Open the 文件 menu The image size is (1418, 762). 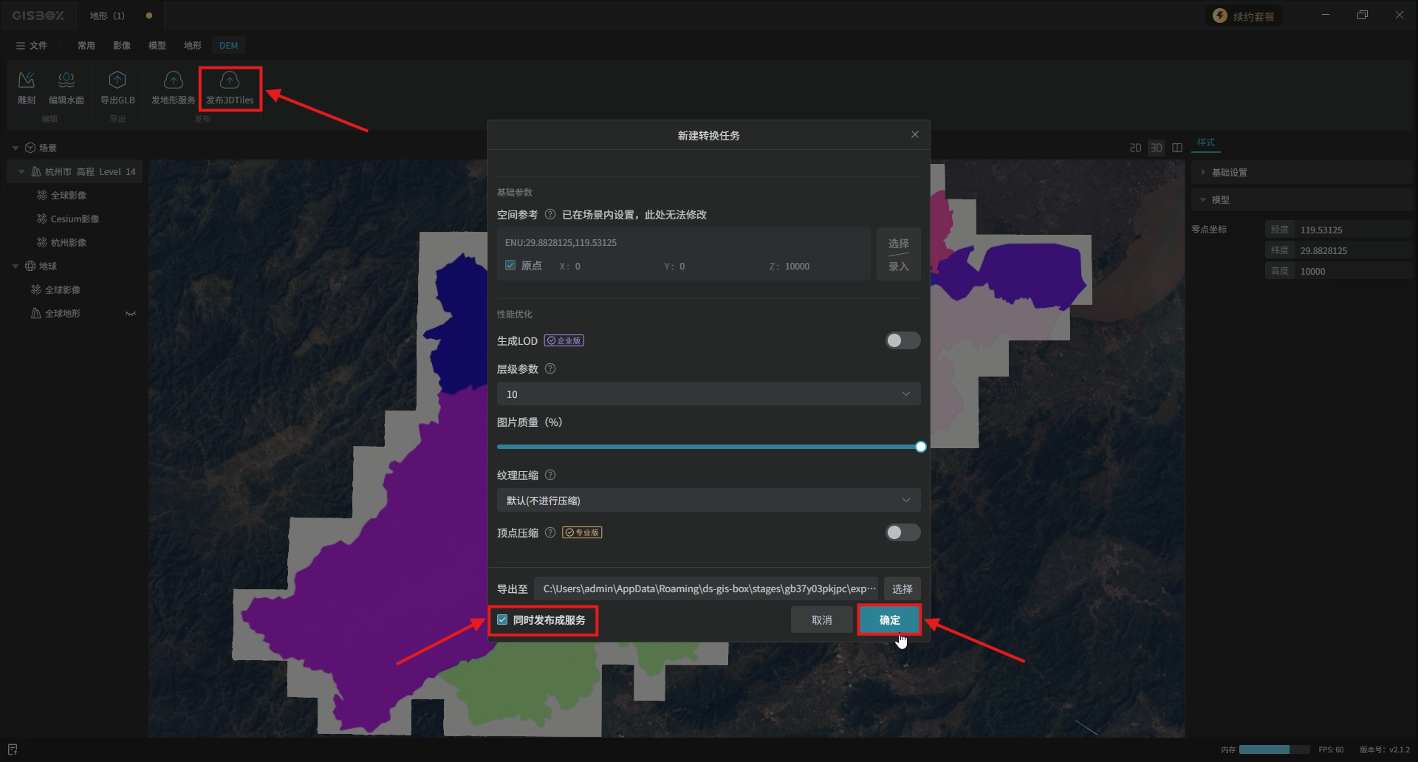point(32,46)
